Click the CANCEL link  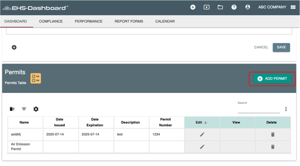[x=261, y=47]
